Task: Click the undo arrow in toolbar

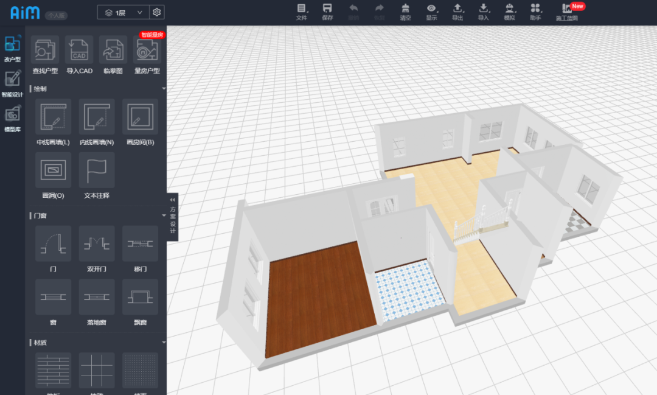Action: (353, 12)
